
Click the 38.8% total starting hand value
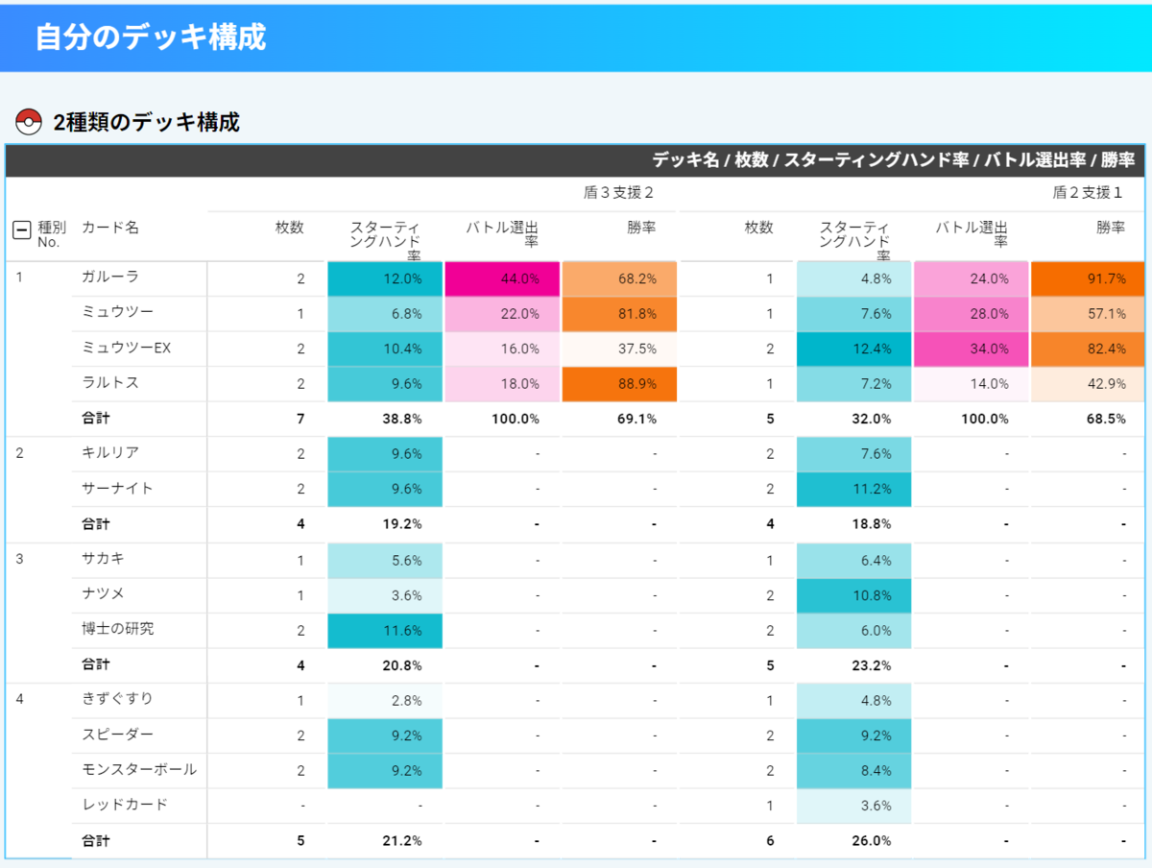click(x=403, y=420)
